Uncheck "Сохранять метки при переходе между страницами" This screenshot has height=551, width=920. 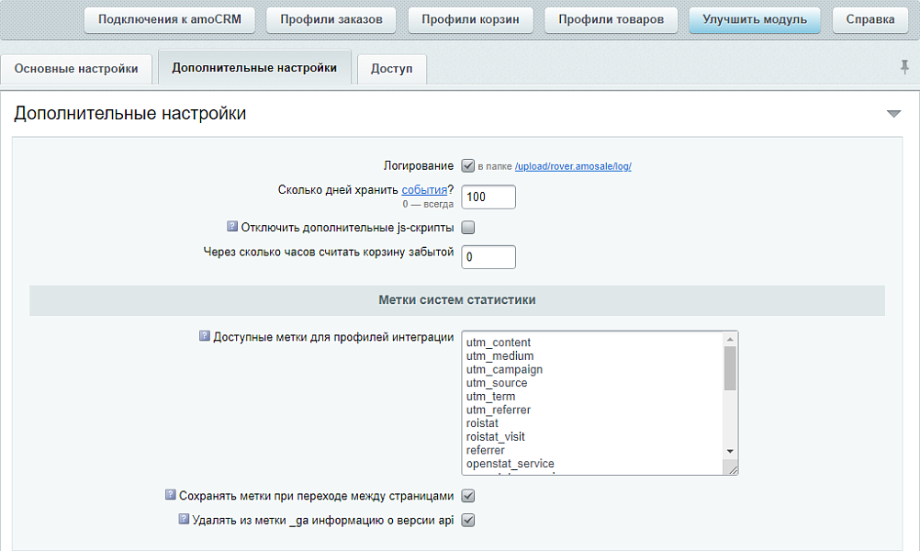[x=467, y=495]
